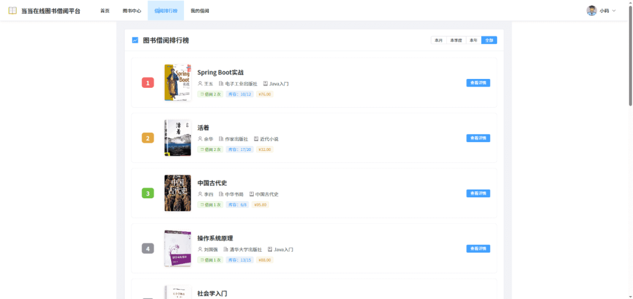Image resolution: width=633 pixels, height=299 pixels.
Task: Open 我的借阅 in the top navigation
Action: 200,11
